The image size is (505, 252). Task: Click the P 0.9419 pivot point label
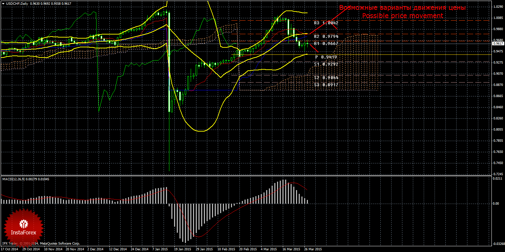tap(327, 57)
